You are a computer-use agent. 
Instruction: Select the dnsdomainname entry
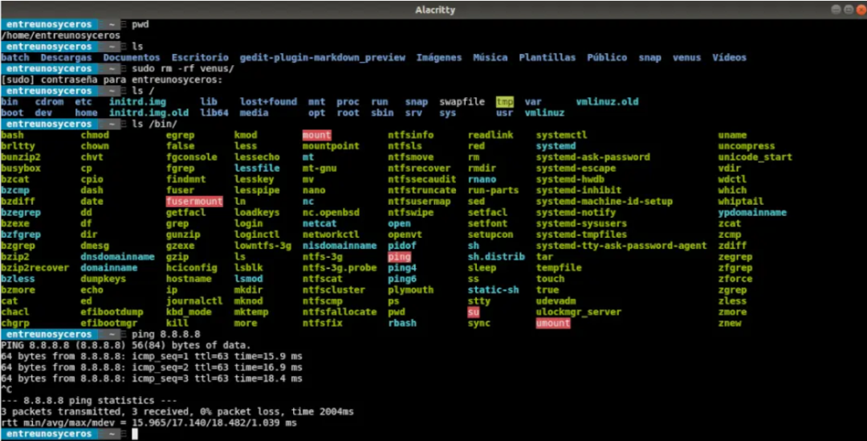[x=117, y=257]
